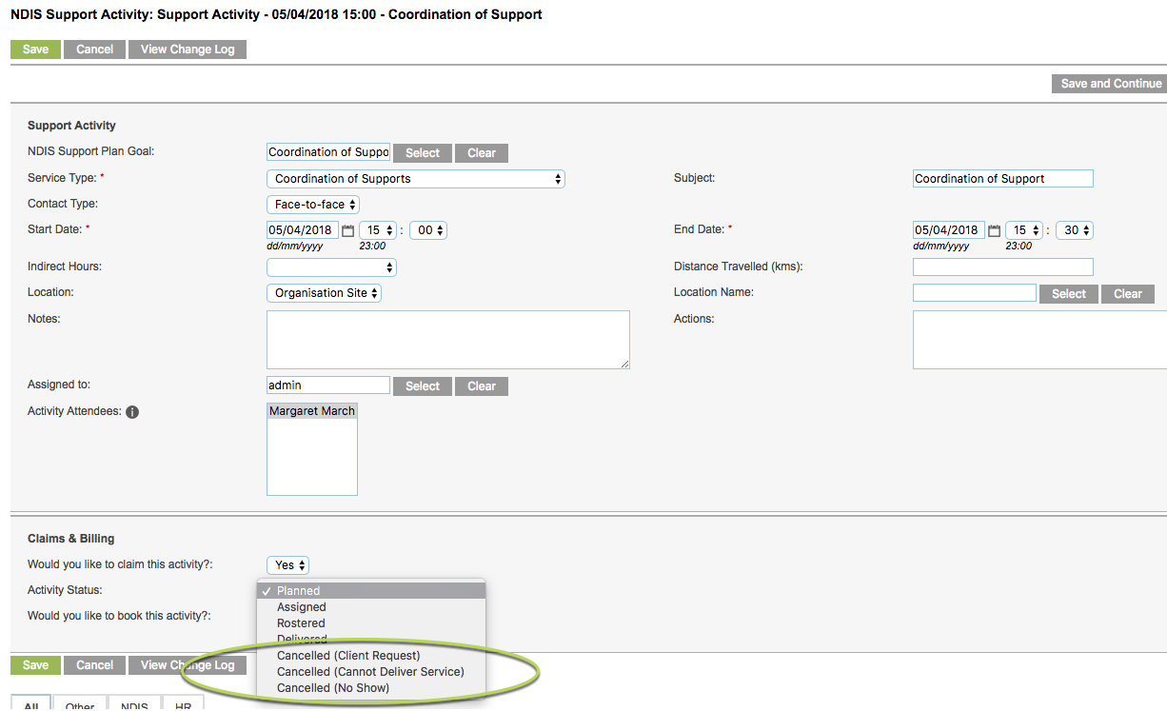Click the Would you like to book this activity label
The width and height of the screenshot is (1167, 711).
pyautogui.click(x=119, y=616)
